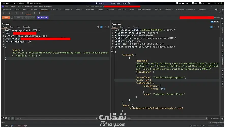Click "errorType" line in the response
The image size is (225, 127).
161,77
